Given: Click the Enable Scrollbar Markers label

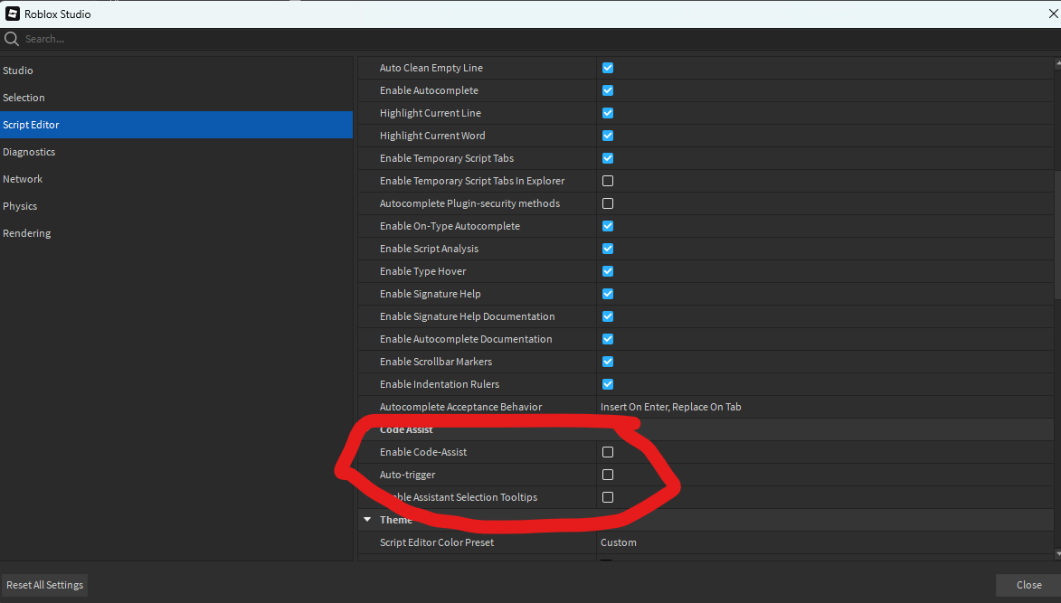Looking at the screenshot, I should 436,362.
